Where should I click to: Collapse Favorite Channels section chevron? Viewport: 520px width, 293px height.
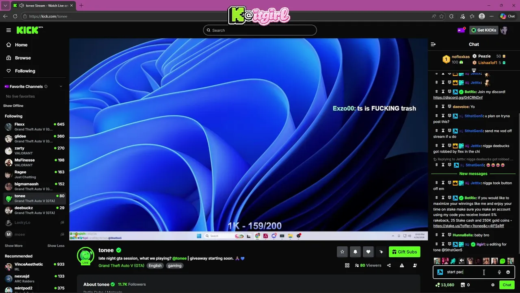point(61,86)
